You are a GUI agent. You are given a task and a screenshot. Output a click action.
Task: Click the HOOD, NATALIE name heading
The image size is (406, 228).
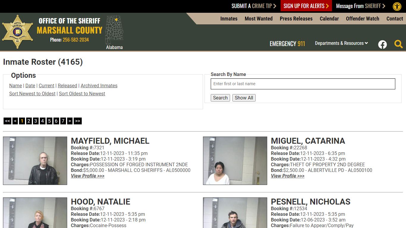click(x=100, y=202)
